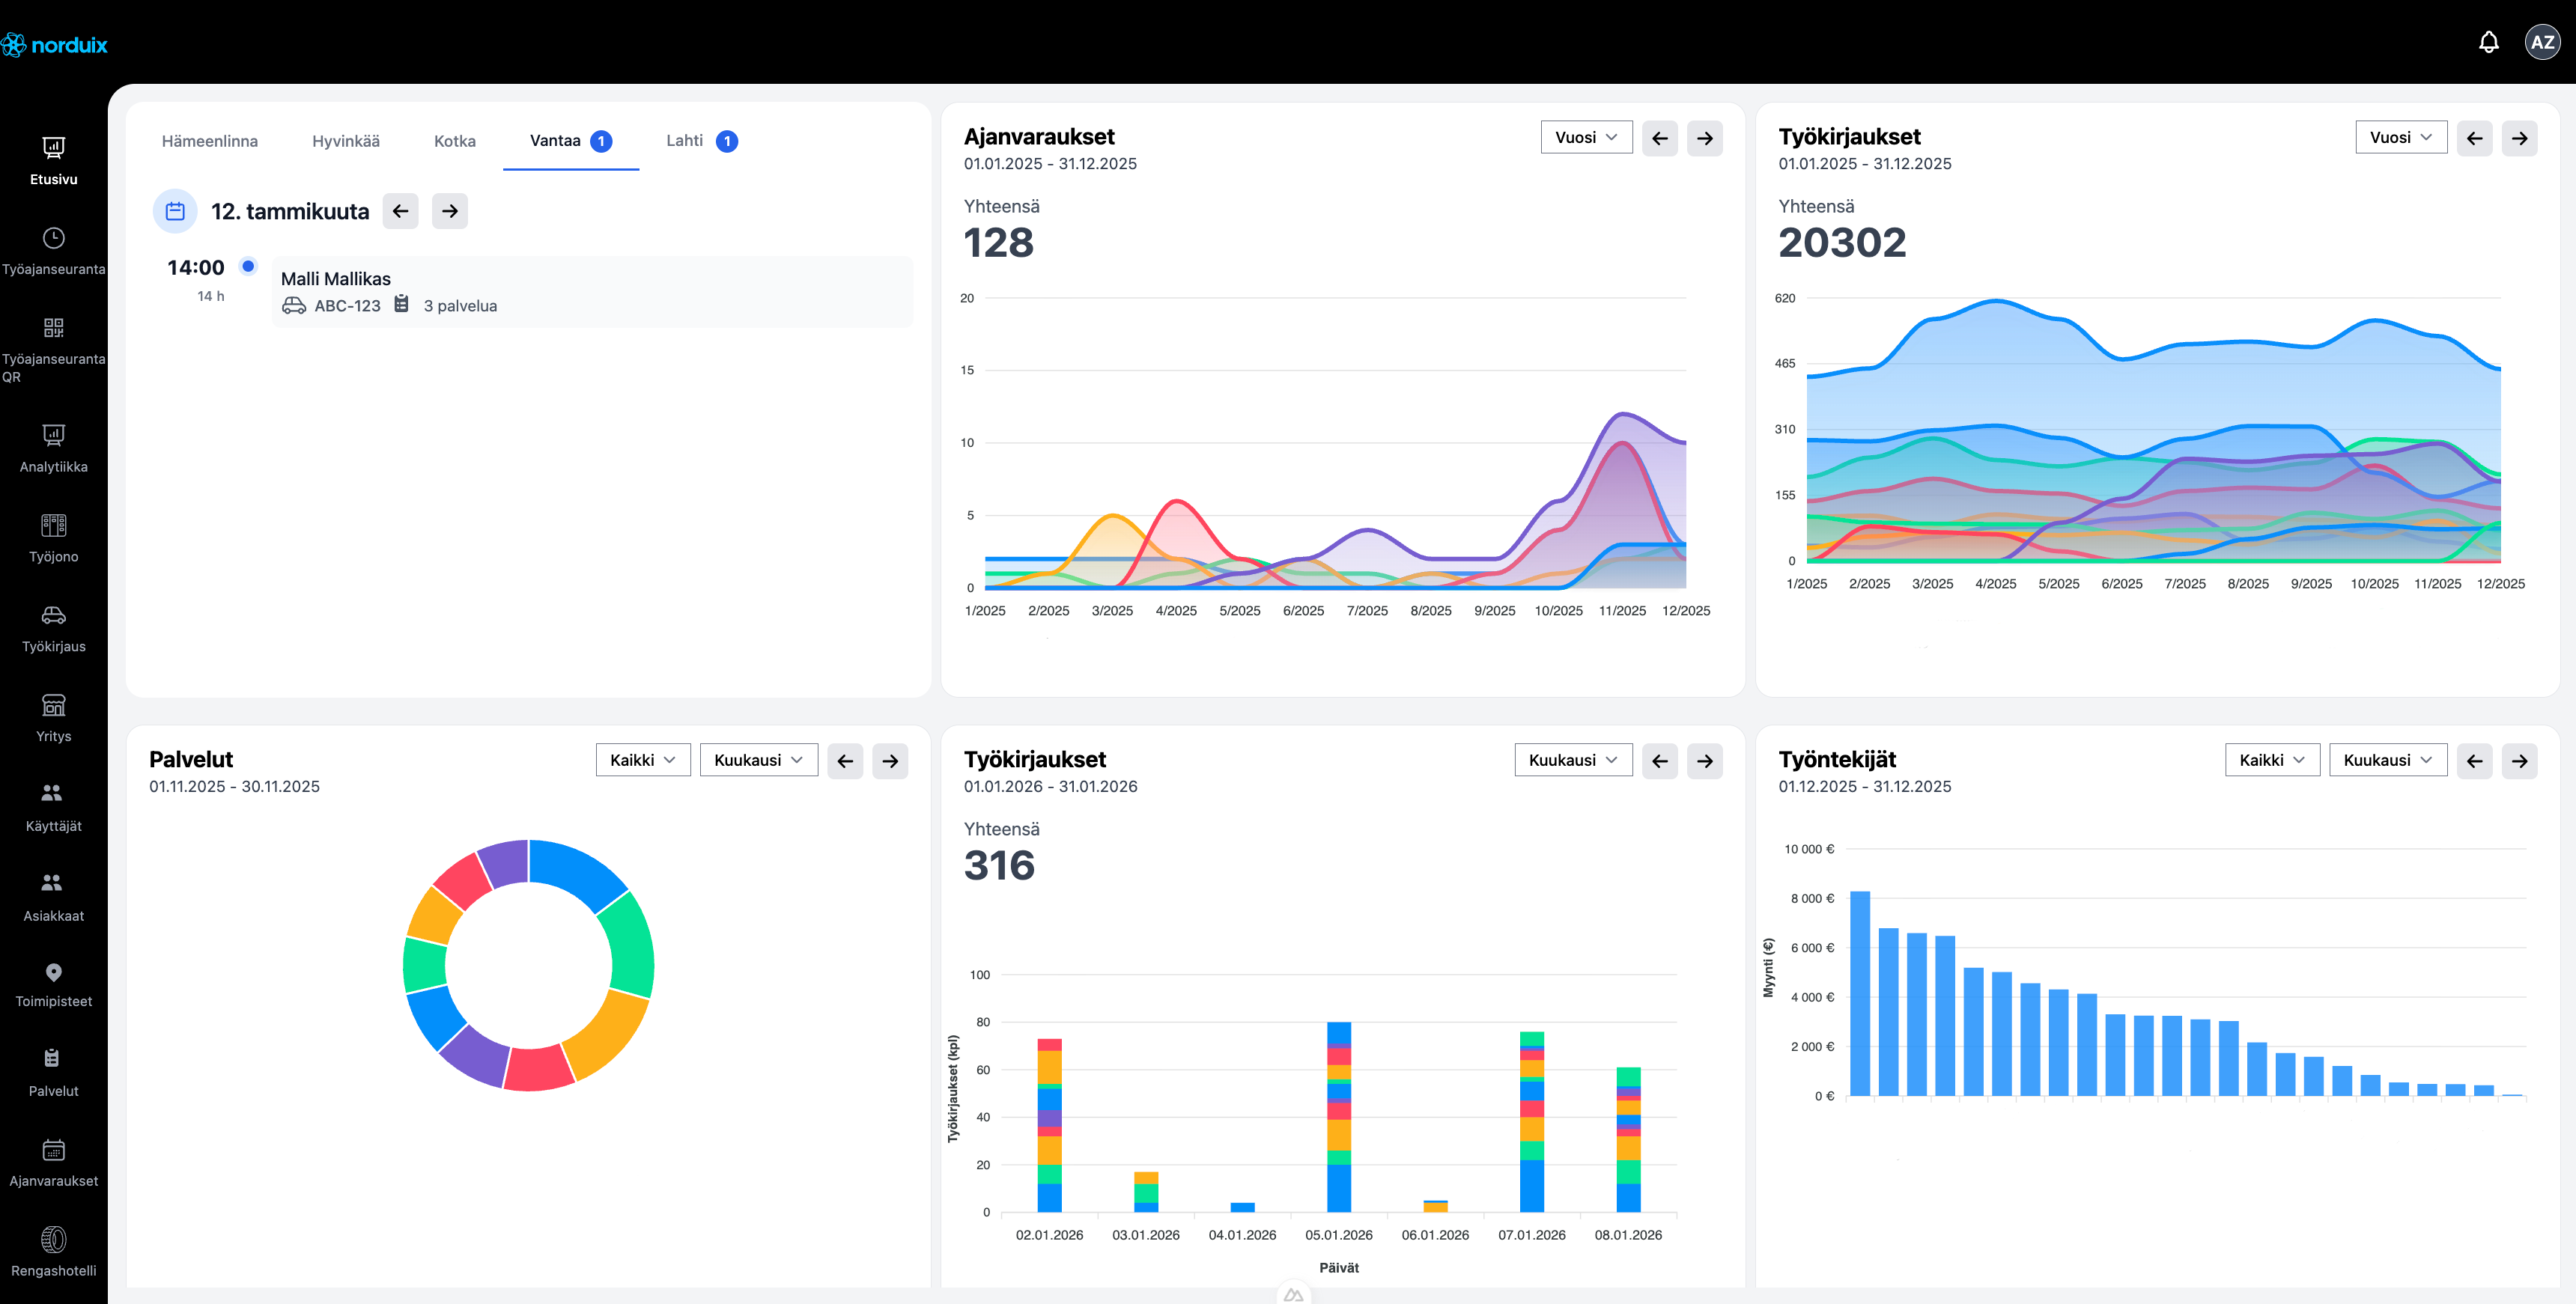Switch to the Lahti tab
The height and width of the screenshot is (1304, 2576).
687,141
